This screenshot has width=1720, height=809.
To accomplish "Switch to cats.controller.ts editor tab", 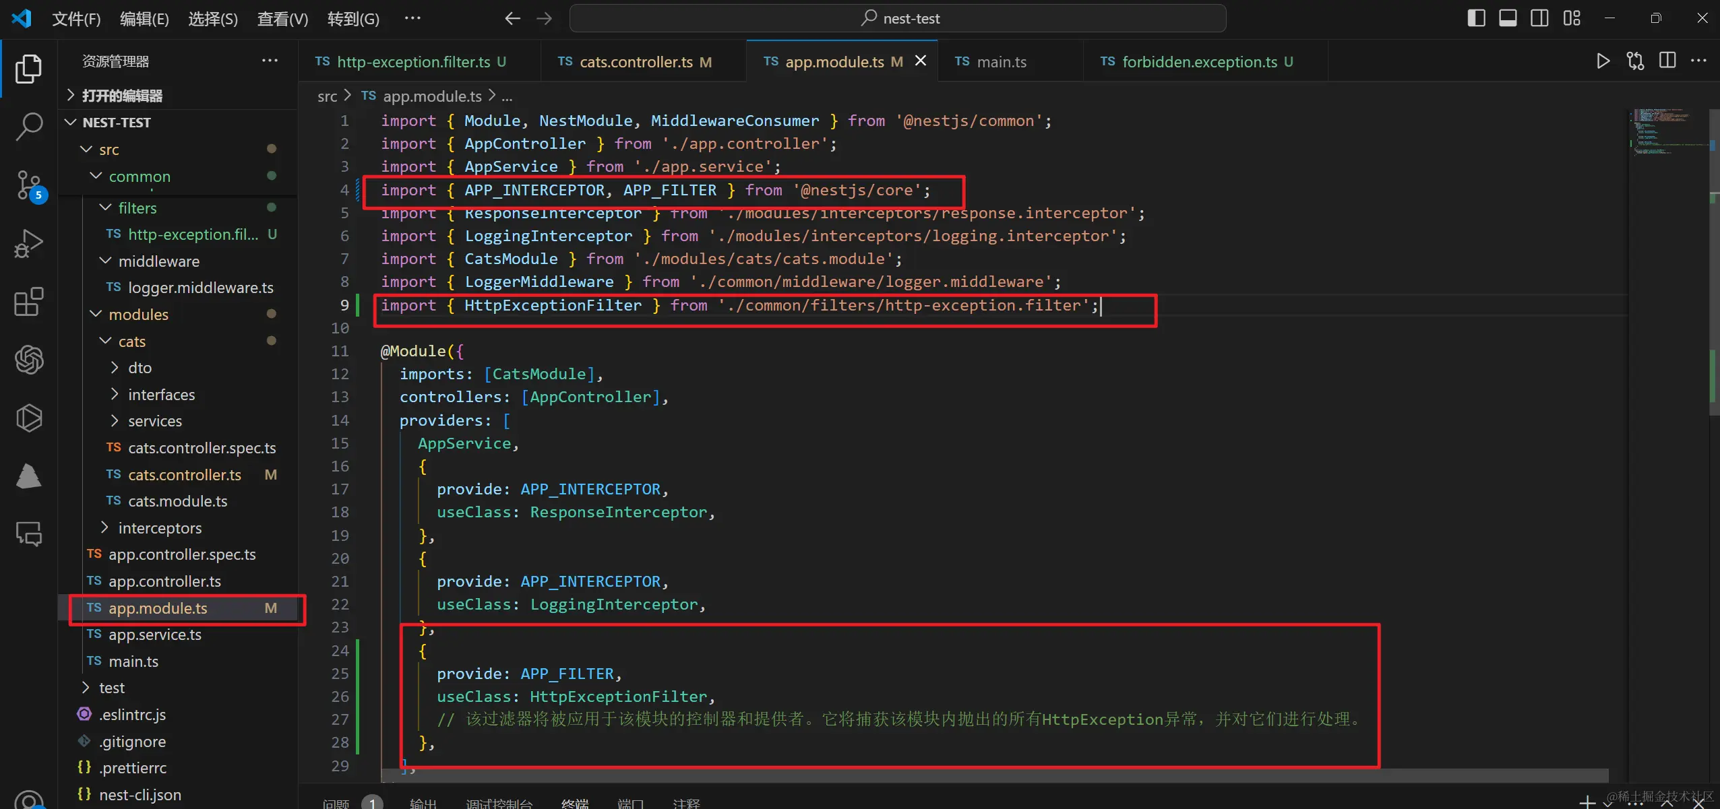I will [643, 61].
